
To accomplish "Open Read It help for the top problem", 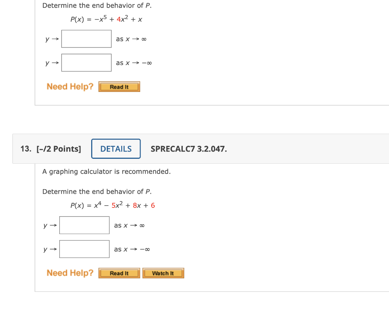I will click(119, 86).
